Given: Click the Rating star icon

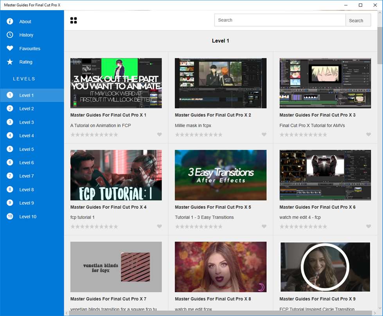Looking at the screenshot, I should 10,62.
